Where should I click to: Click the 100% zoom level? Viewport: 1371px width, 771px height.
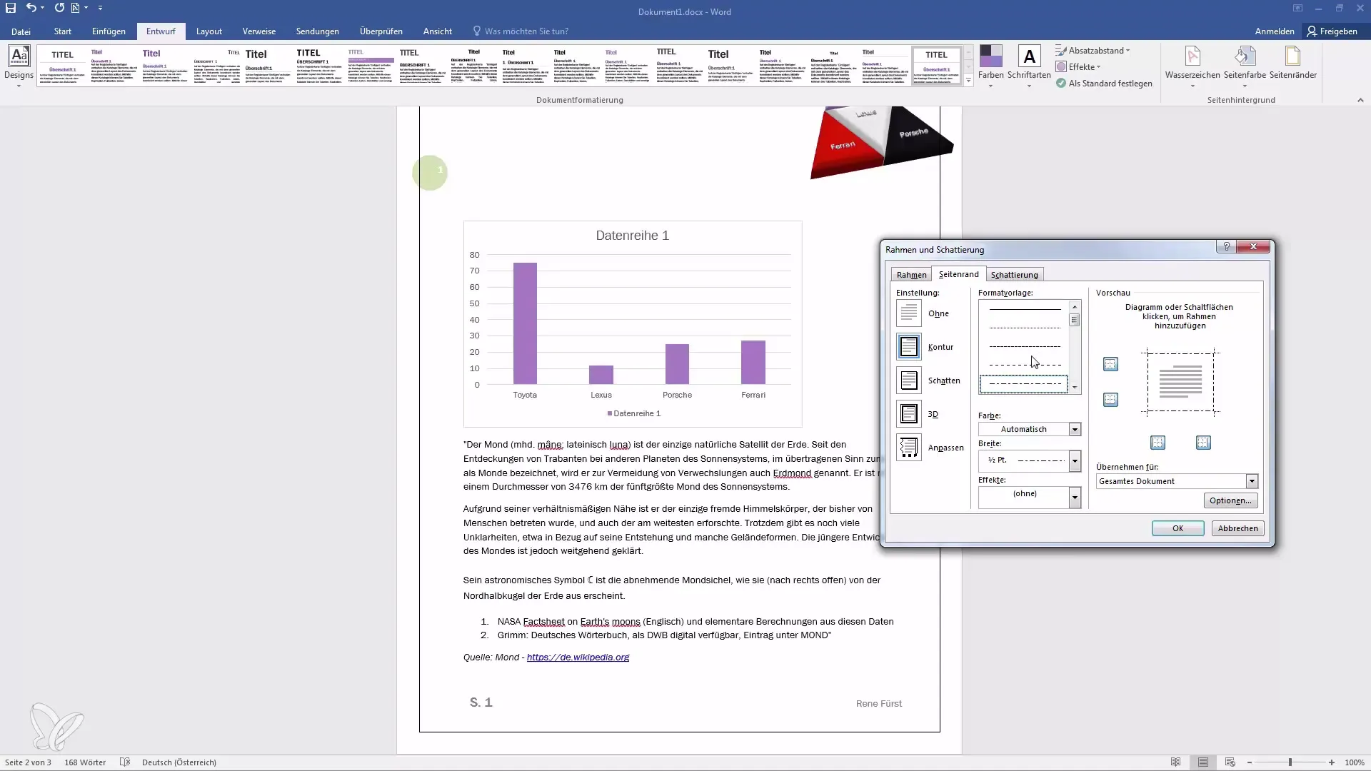tap(1355, 762)
